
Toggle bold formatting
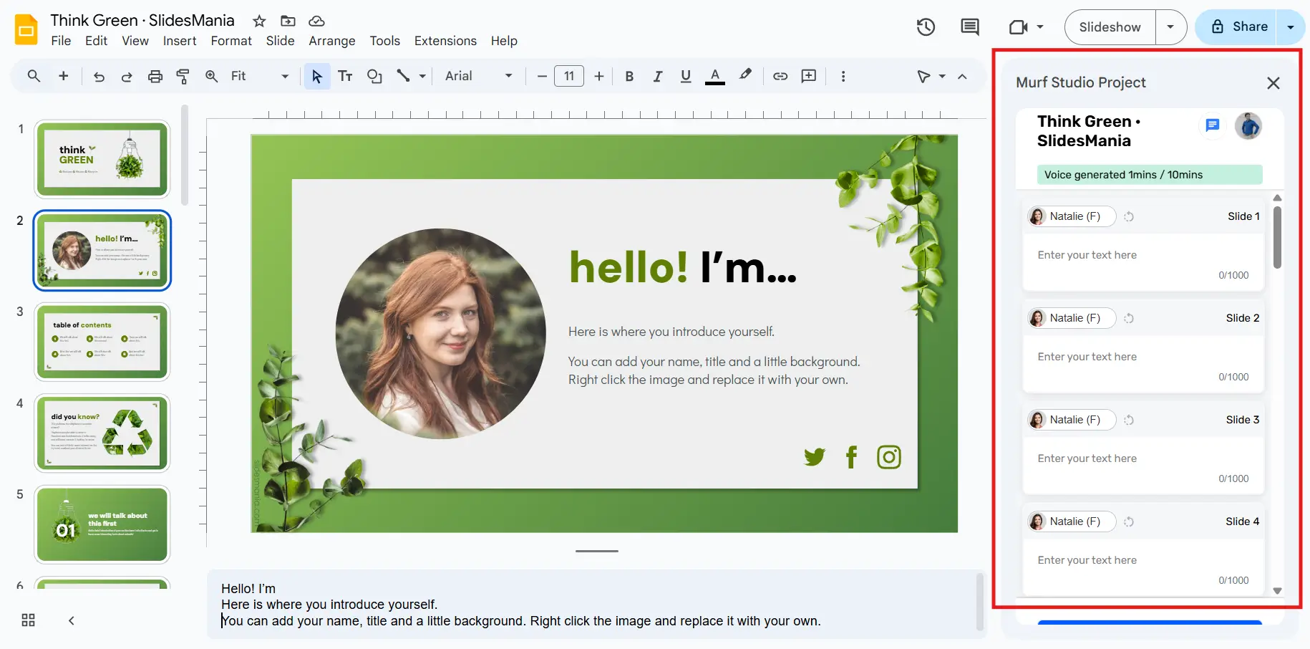[x=629, y=76]
